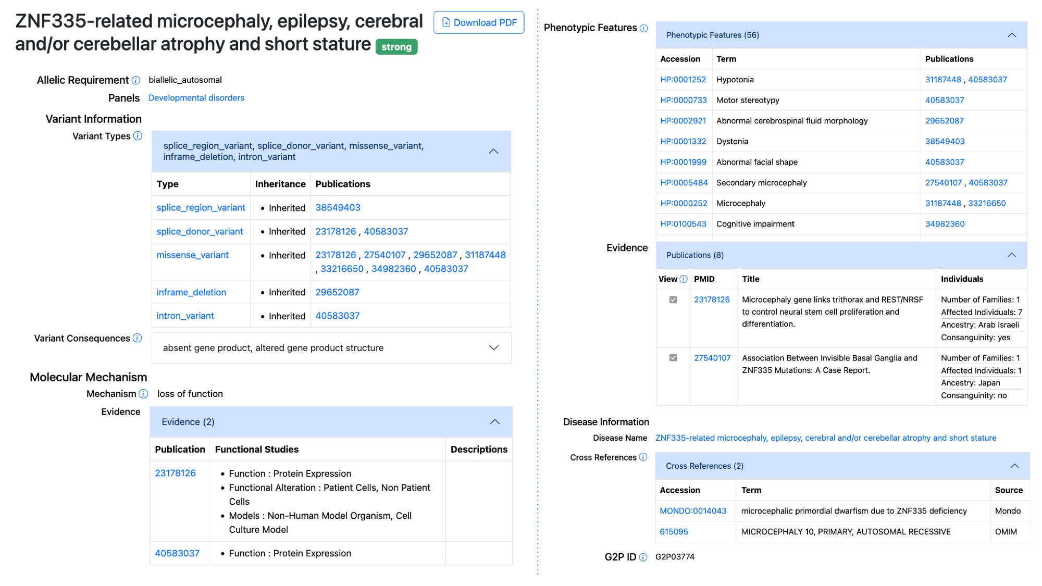The width and height of the screenshot is (1042, 586).
Task: Click the Download PDF button
Action: tap(479, 22)
